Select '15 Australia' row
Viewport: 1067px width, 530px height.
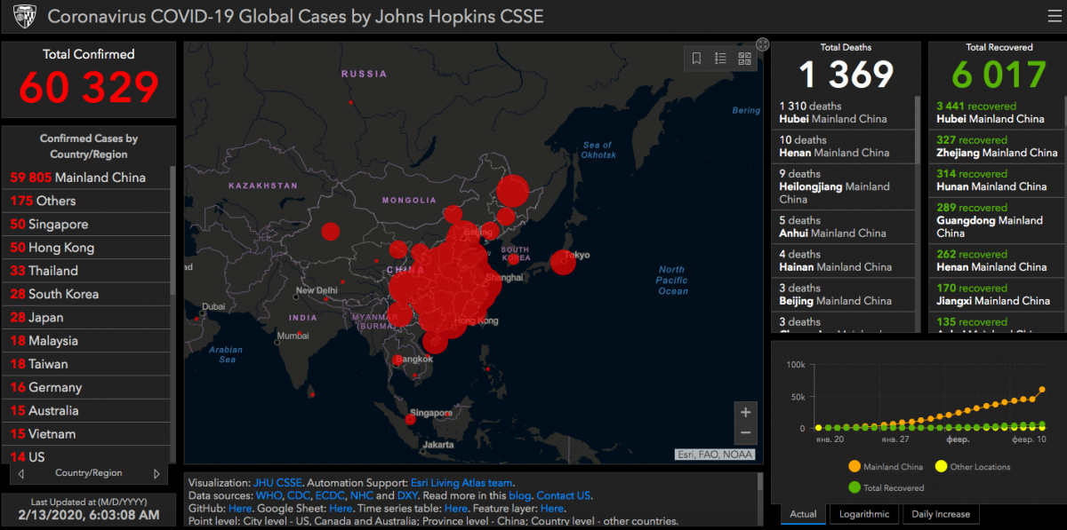pyautogui.click(x=87, y=410)
